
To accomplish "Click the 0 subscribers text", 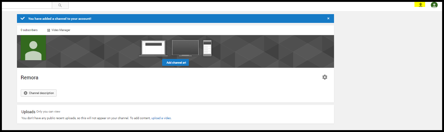I will click(29, 30).
